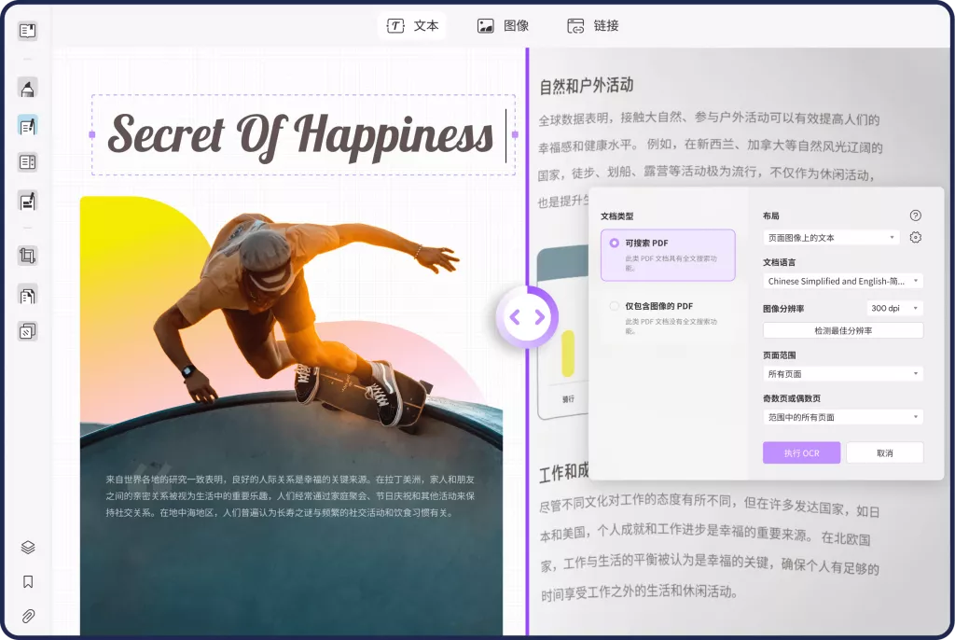
Task: Open the 文档语言 language dropdown
Action: click(x=842, y=281)
